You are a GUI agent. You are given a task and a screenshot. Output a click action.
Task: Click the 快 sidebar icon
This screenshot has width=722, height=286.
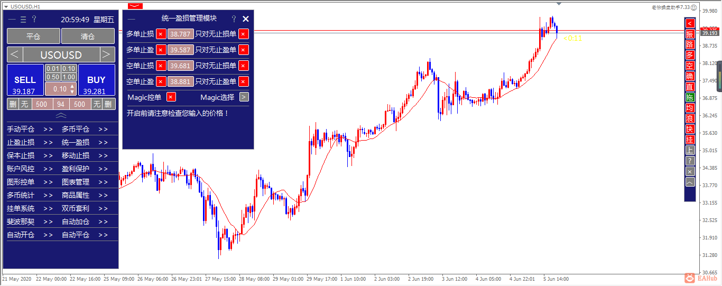tap(690, 129)
